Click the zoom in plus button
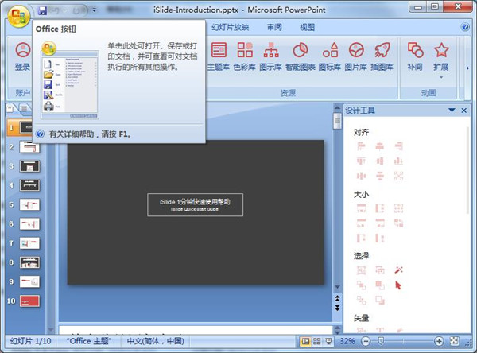 point(439,341)
